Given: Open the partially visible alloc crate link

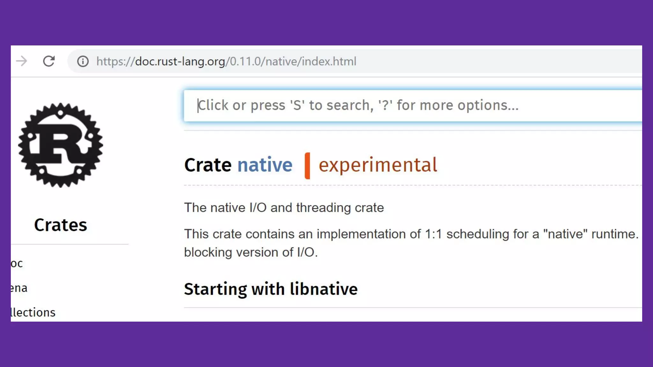Looking at the screenshot, I should 17,263.
